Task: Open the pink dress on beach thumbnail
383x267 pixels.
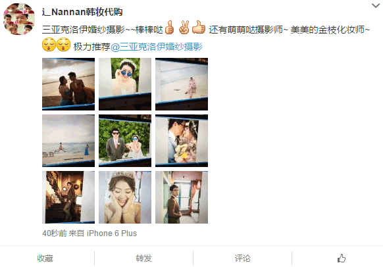Action: coord(182,84)
